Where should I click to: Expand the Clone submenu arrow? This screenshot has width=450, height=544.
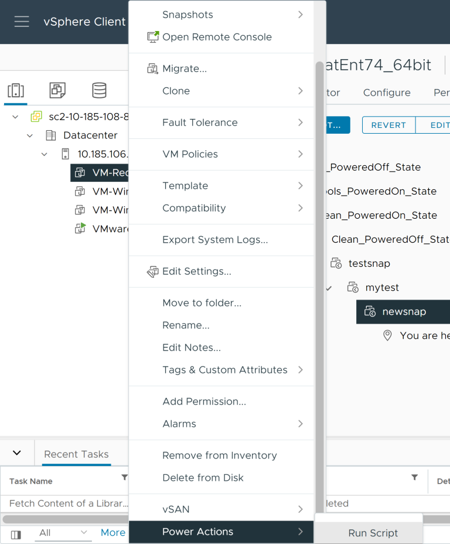pos(300,91)
